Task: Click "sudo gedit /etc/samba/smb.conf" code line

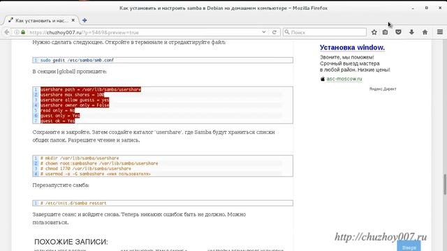Action: (77, 60)
